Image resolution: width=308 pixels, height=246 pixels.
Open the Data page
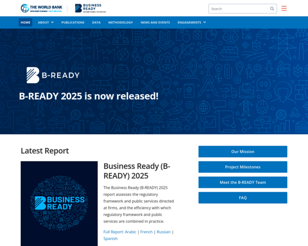(96, 23)
